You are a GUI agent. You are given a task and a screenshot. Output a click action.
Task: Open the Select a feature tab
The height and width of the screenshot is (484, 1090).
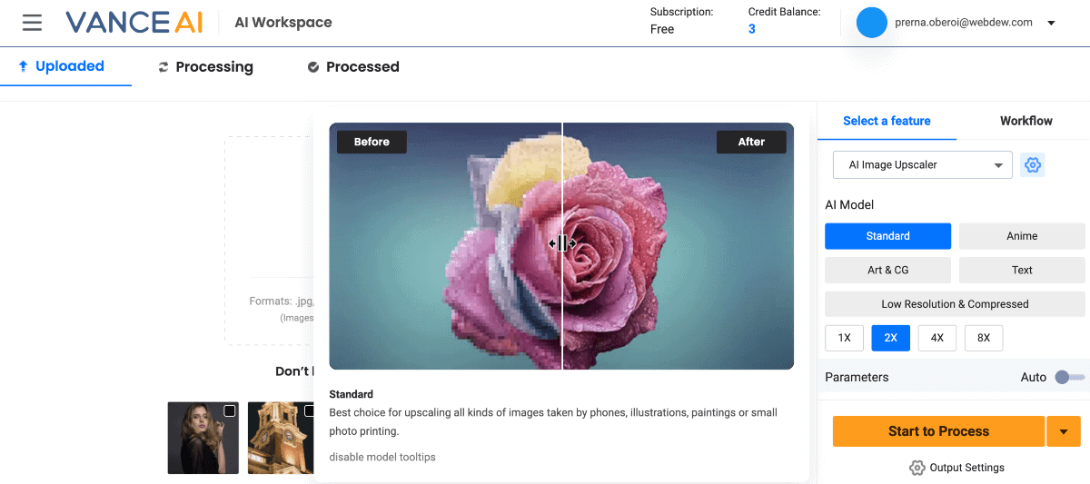(887, 121)
